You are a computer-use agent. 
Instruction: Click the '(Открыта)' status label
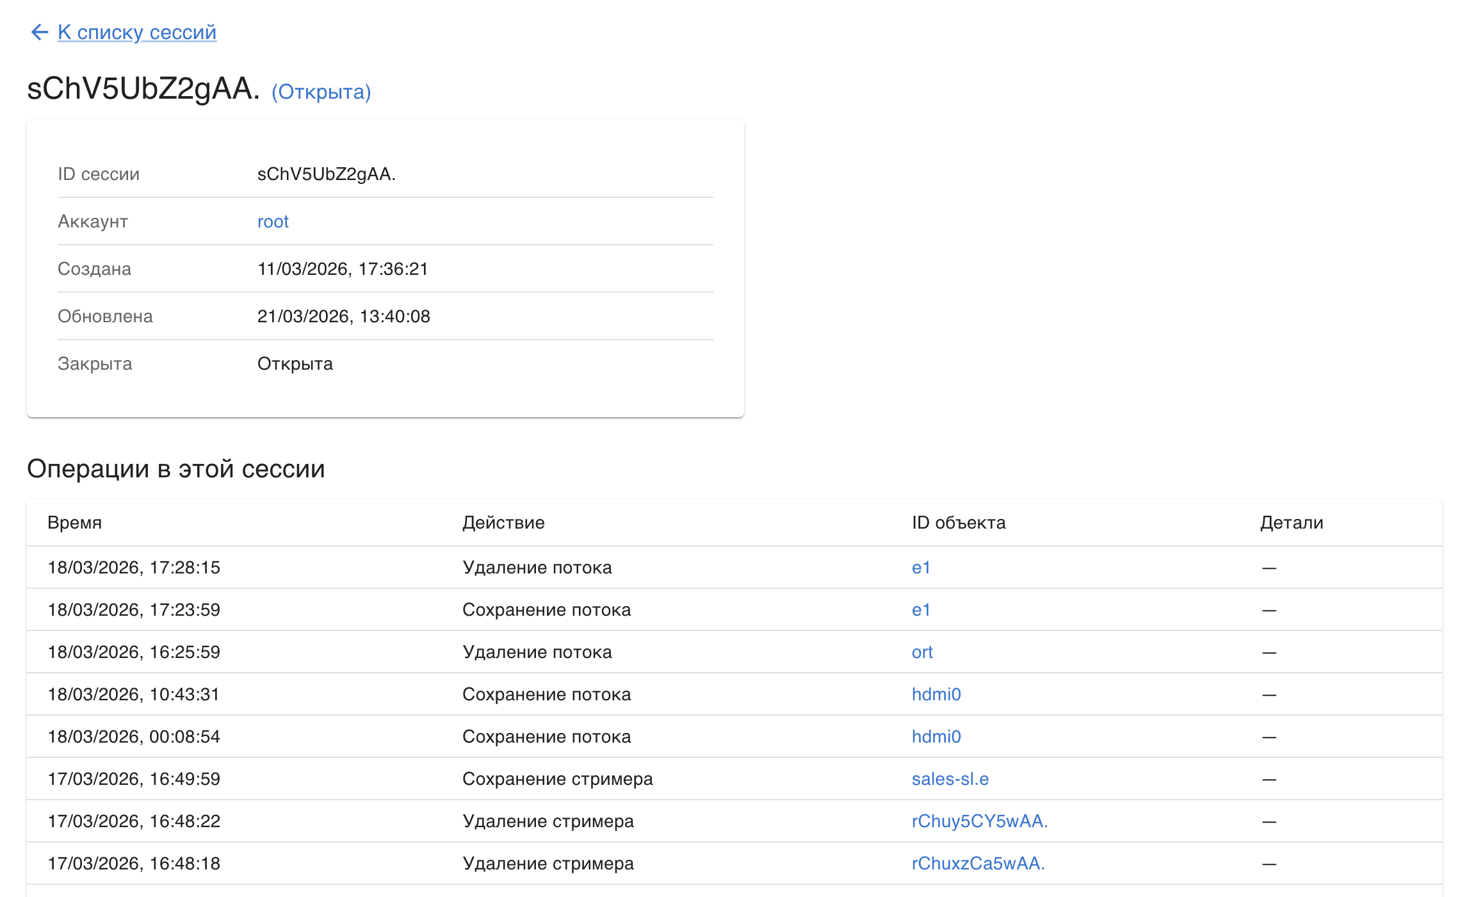click(321, 92)
